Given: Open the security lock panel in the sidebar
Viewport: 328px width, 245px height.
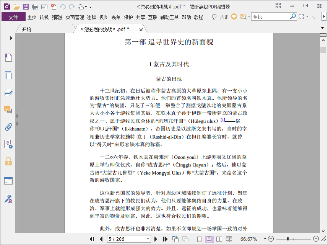Looking at the screenshot, I should (8, 162).
